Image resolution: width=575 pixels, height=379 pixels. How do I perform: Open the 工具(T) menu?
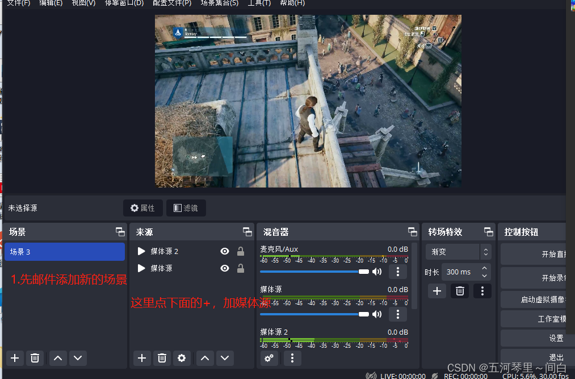259,3
